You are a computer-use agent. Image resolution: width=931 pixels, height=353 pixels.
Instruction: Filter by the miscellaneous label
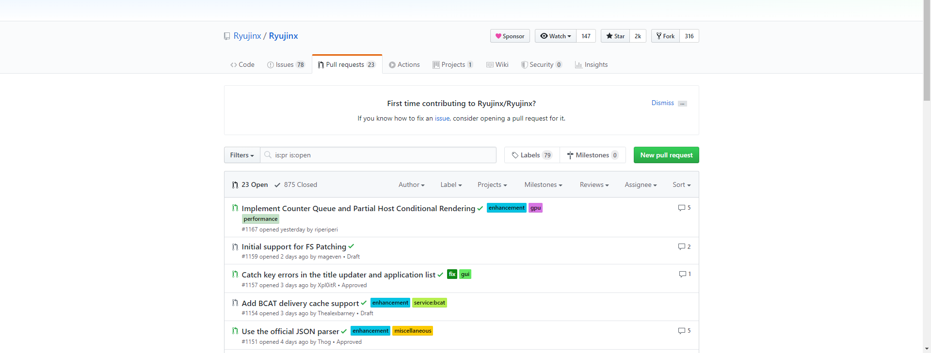click(x=413, y=331)
